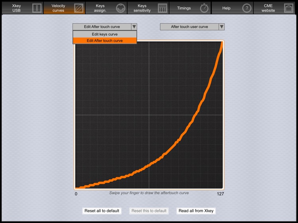Click the Edit After touch curve combo box
Image resolution: width=298 pixels, height=223 pixels.
pyautogui.click(x=105, y=27)
